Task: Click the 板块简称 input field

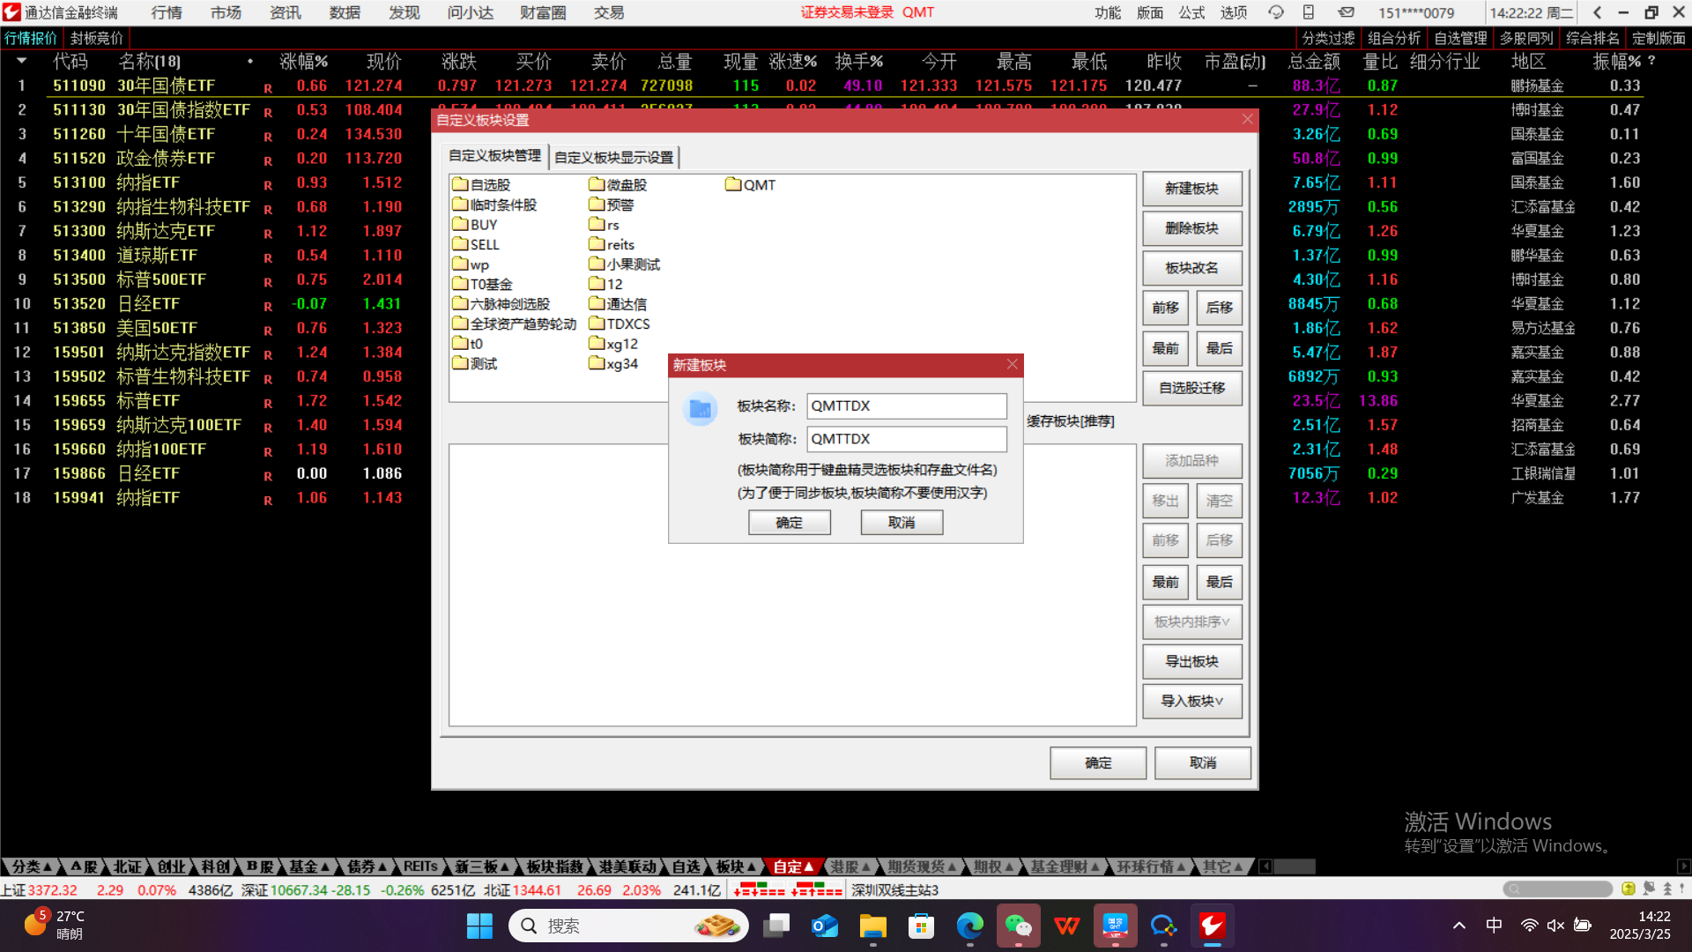Action: tap(906, 439)
